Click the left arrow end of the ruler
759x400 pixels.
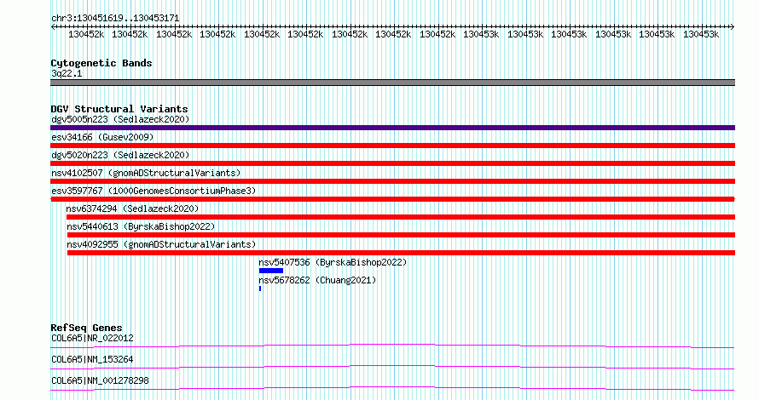click(53, 27)
